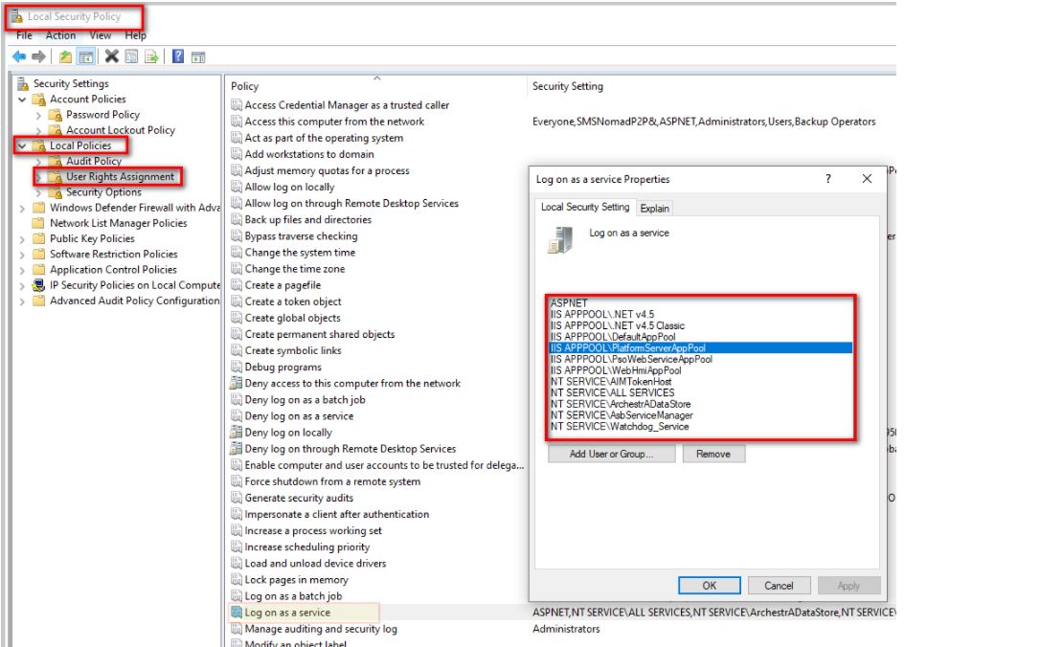1063x647 pixels.
Task: Click the help question mark in dialog
Action: click(827, 179)
